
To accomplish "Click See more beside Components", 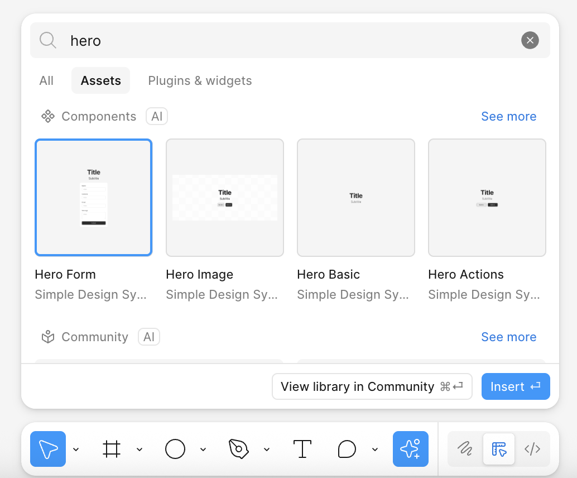I will (508, 116).
